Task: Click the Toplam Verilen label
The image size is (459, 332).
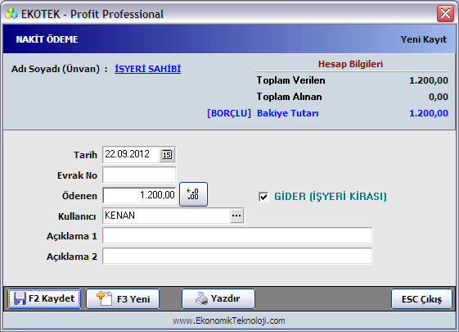Action: click(290, 80)
